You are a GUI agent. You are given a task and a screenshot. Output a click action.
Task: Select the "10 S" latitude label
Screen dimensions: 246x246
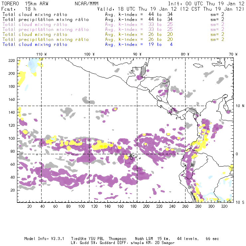point(240,202)
